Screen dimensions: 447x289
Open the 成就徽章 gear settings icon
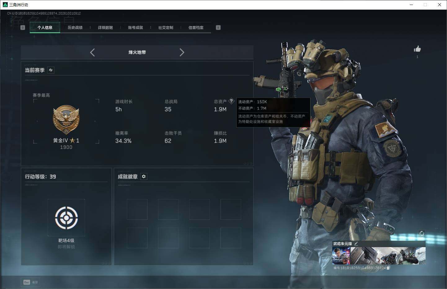(x=144, y=176)
